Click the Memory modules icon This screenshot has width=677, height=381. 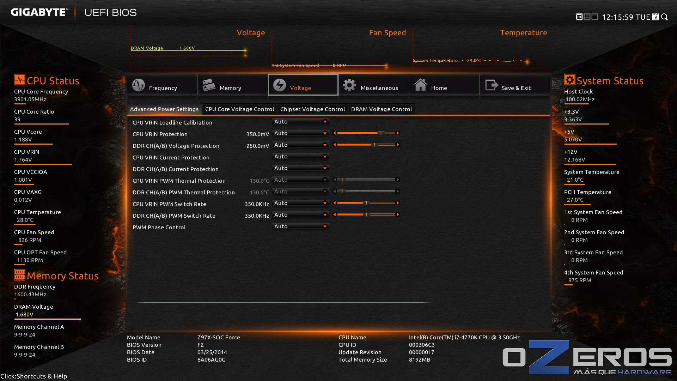[x=209, y=85]
